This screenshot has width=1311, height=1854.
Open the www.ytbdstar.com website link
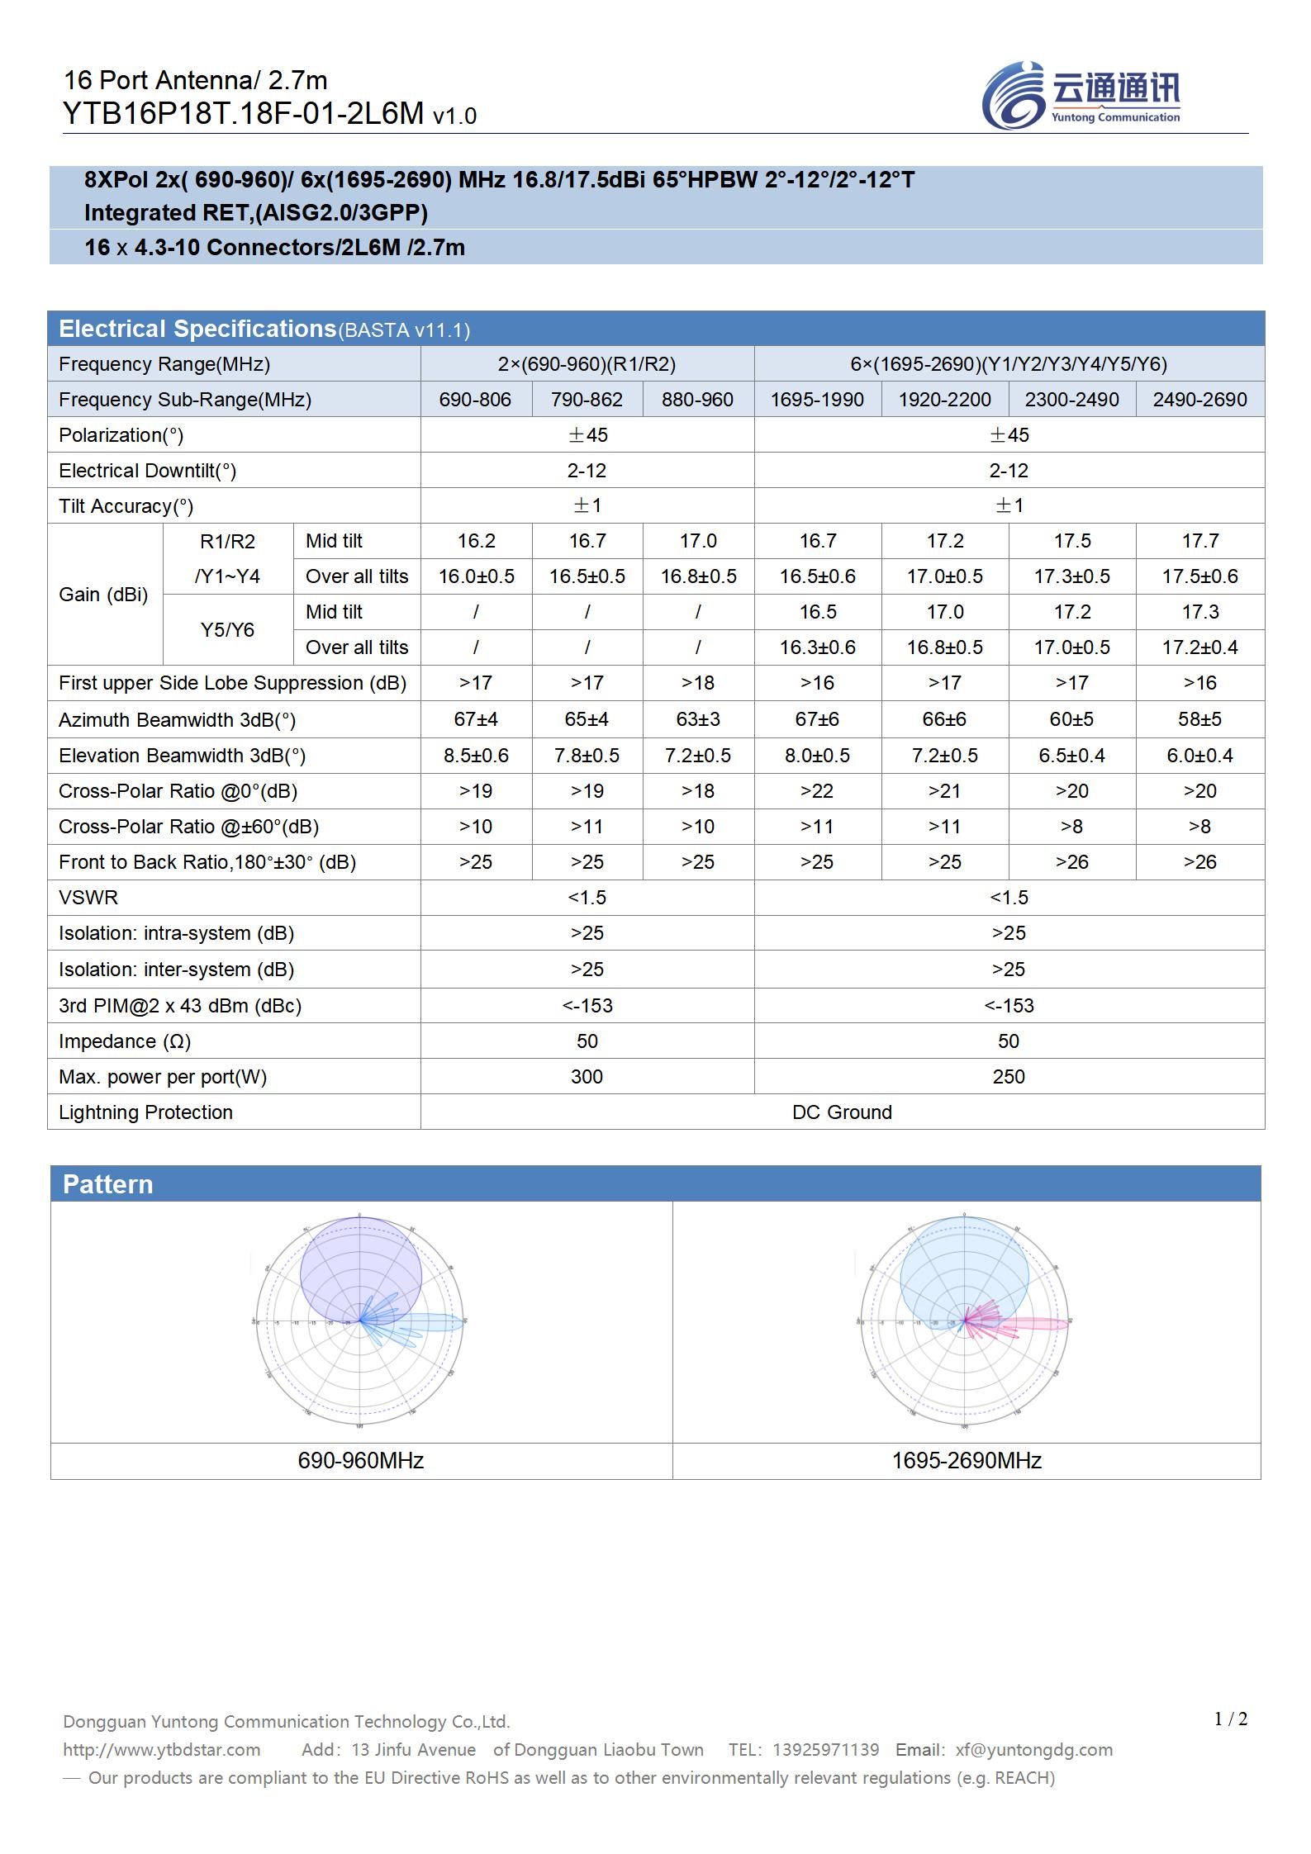162,1749
